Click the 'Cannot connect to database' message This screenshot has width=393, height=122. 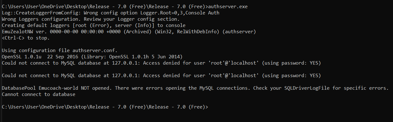point(39,94)
